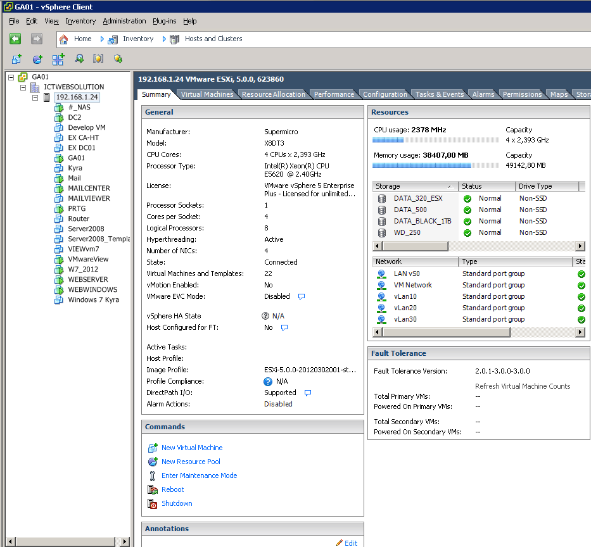Screen dimensions: 591x547
Task: Sort by the Storage column header
Action: click(x=415, y=186)
